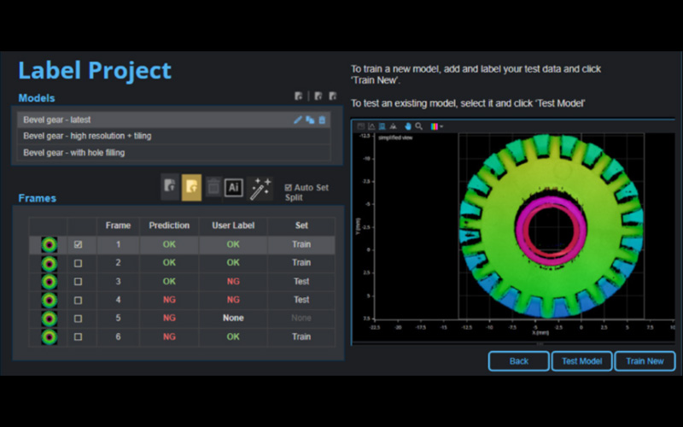683x427 pixels.
Task: Click the highlighted yellow file icon above Frames
Action: (x=192, y=188)
